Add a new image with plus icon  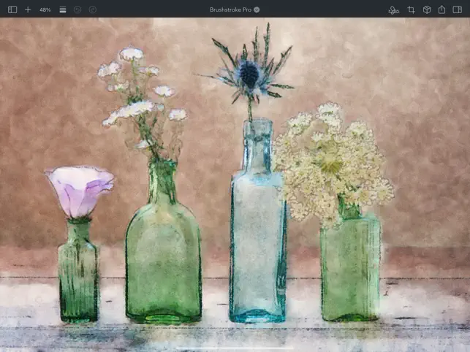point(28,9)
